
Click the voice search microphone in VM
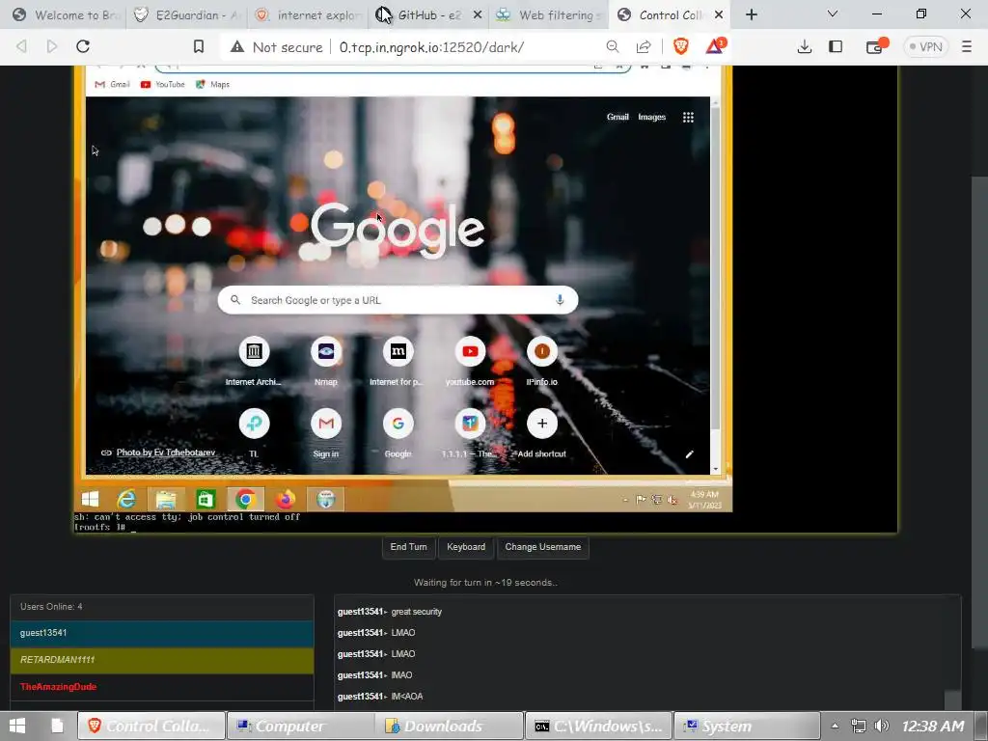click(560, 300)
